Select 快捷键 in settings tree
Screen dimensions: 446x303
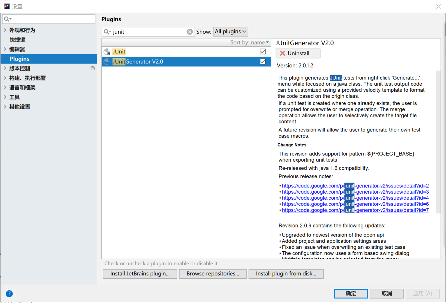17,40
